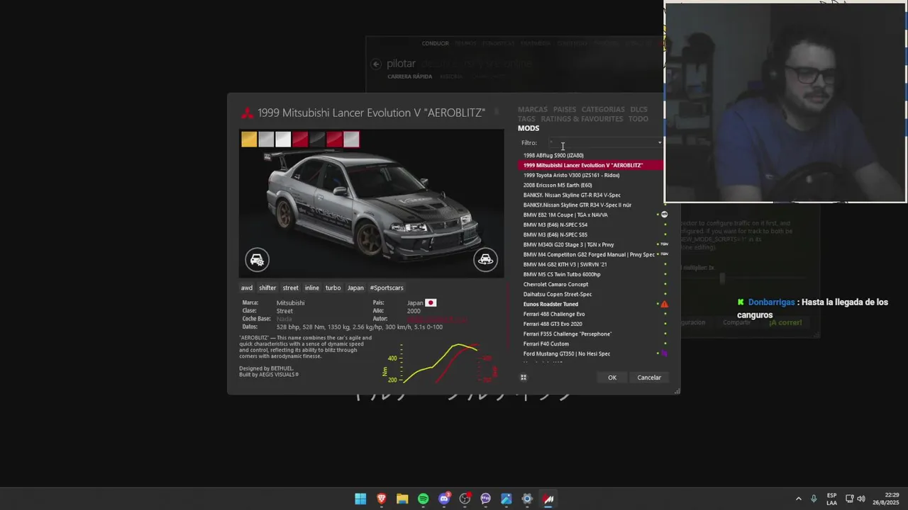
Task: Switch to DLCS tab
Action: point(638,110)
